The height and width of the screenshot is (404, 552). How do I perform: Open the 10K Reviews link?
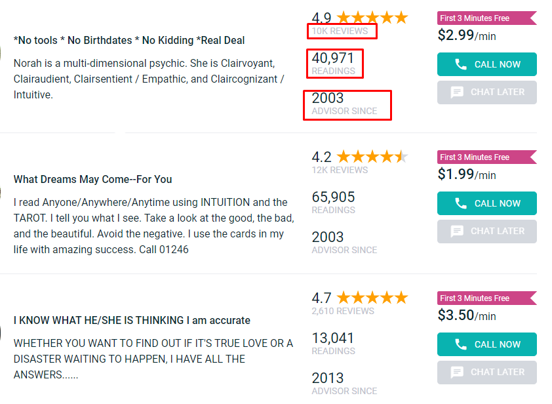click(x=340, y=31)
